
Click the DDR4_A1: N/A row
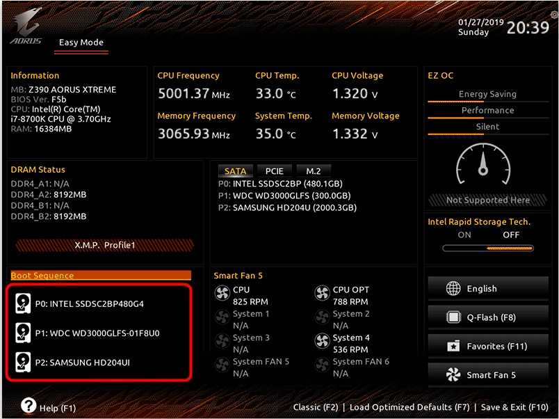pos(40,184)
